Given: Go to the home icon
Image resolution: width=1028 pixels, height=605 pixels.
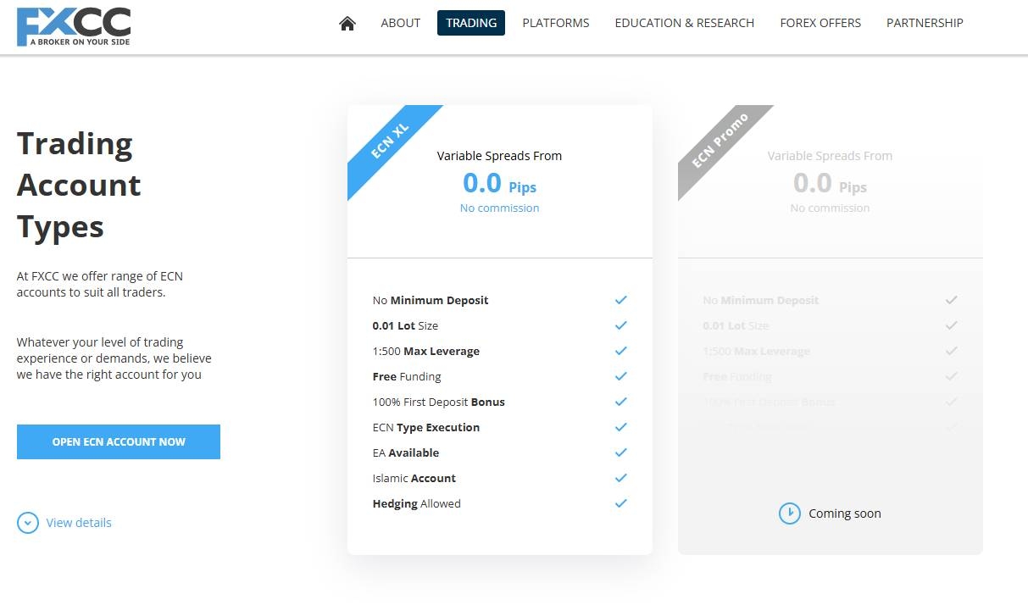Looking at the screenshot, I should point(347,24).
